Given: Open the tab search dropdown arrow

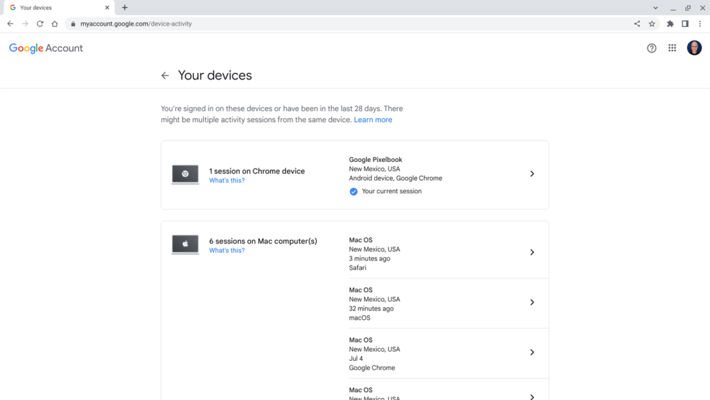Looking at the screenshot, I should click(654, 8).
